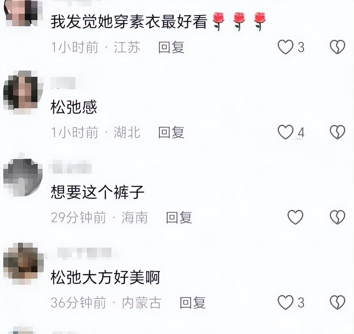
Task: Tap broken heart on 想要这个裤子 comment
Action: (337, 217)
